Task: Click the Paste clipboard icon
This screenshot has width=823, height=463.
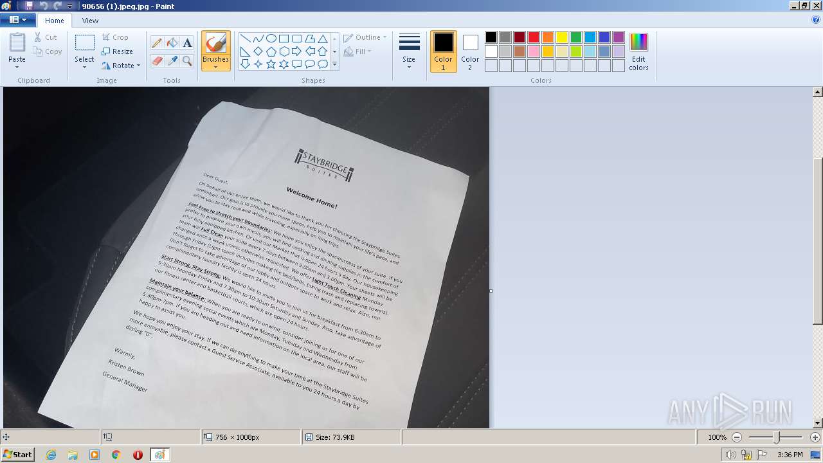Action: coord(17,43)
